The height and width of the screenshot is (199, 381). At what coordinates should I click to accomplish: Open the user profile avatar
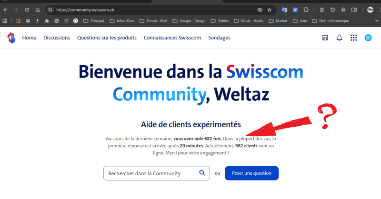[x=368, y=38]
